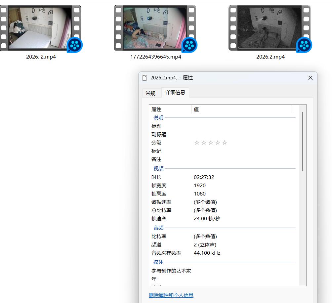Set the 分级 rating to five stars
The image size is (332, 303).
coord(225,143)
